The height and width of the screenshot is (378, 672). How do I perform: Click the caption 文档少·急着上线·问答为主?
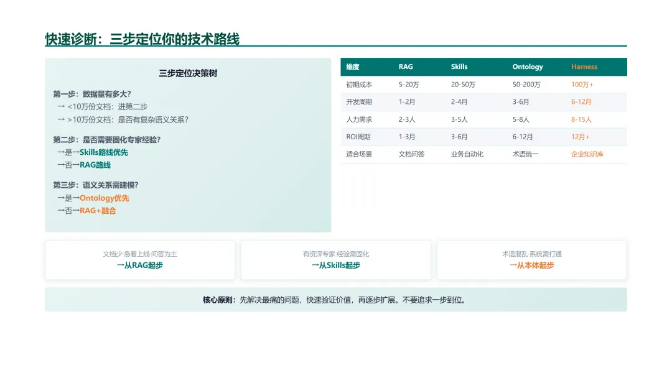coord(140,254)
